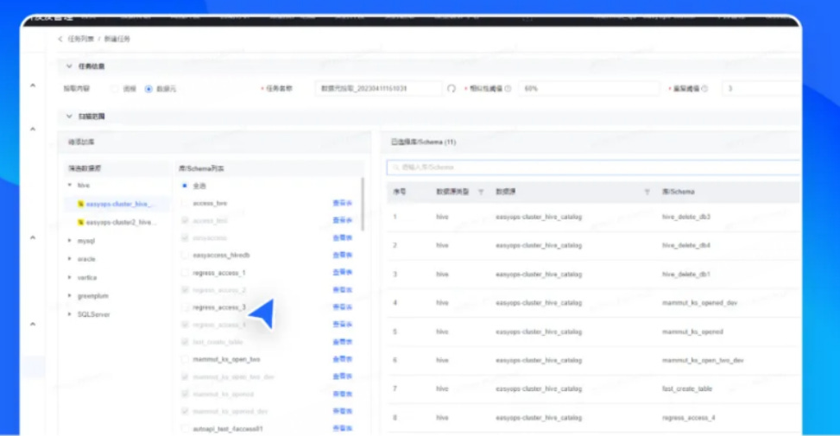This screenshot has width=840, height=436.
Task: Open view-table link for access_two
Action: [x=343, y=204]
